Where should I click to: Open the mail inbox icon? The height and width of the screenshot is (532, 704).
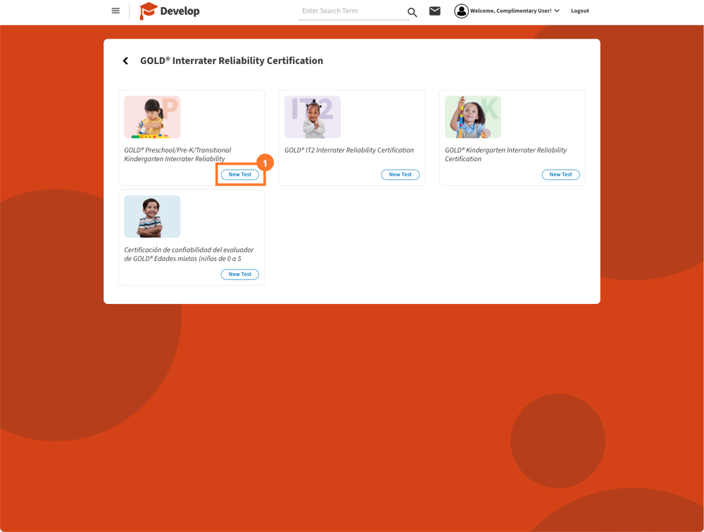(435, 11)
